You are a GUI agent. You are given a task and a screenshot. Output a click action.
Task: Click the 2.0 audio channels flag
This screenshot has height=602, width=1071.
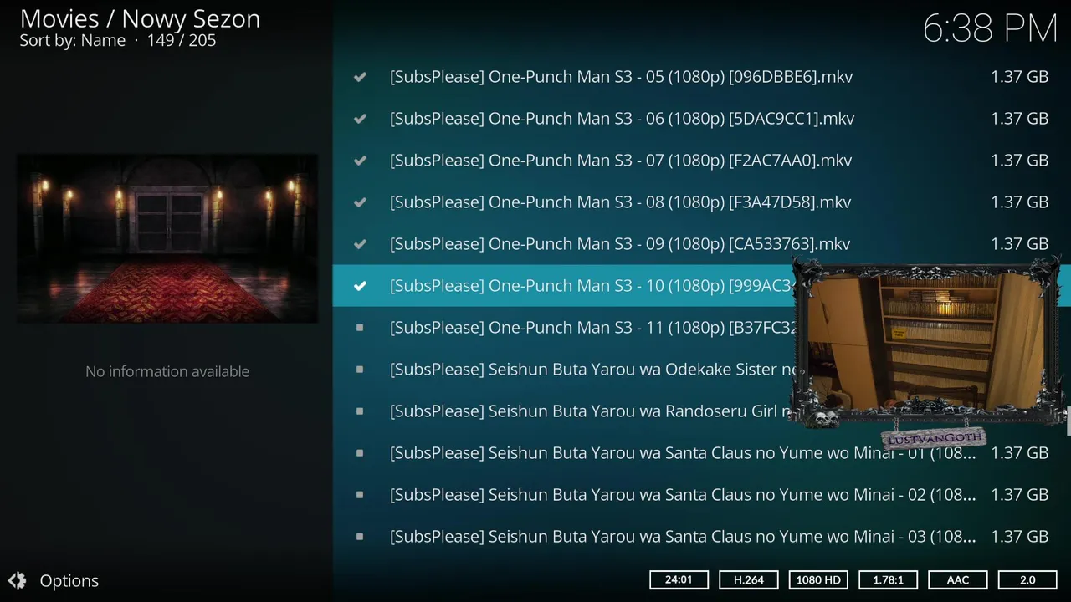click(x=1027, y=579)
